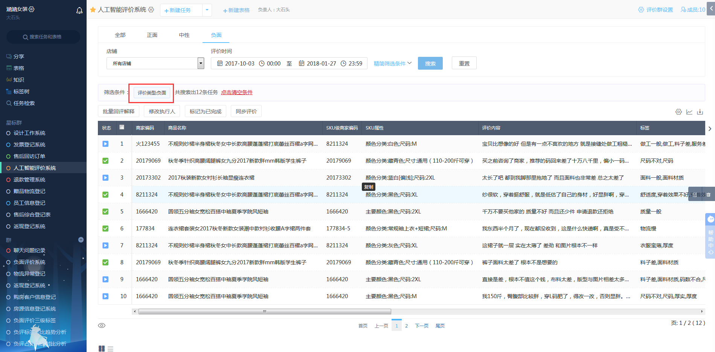Click the favorite star next to 人工智能评价系统
The image size is (715, 352).
[93, 10]
